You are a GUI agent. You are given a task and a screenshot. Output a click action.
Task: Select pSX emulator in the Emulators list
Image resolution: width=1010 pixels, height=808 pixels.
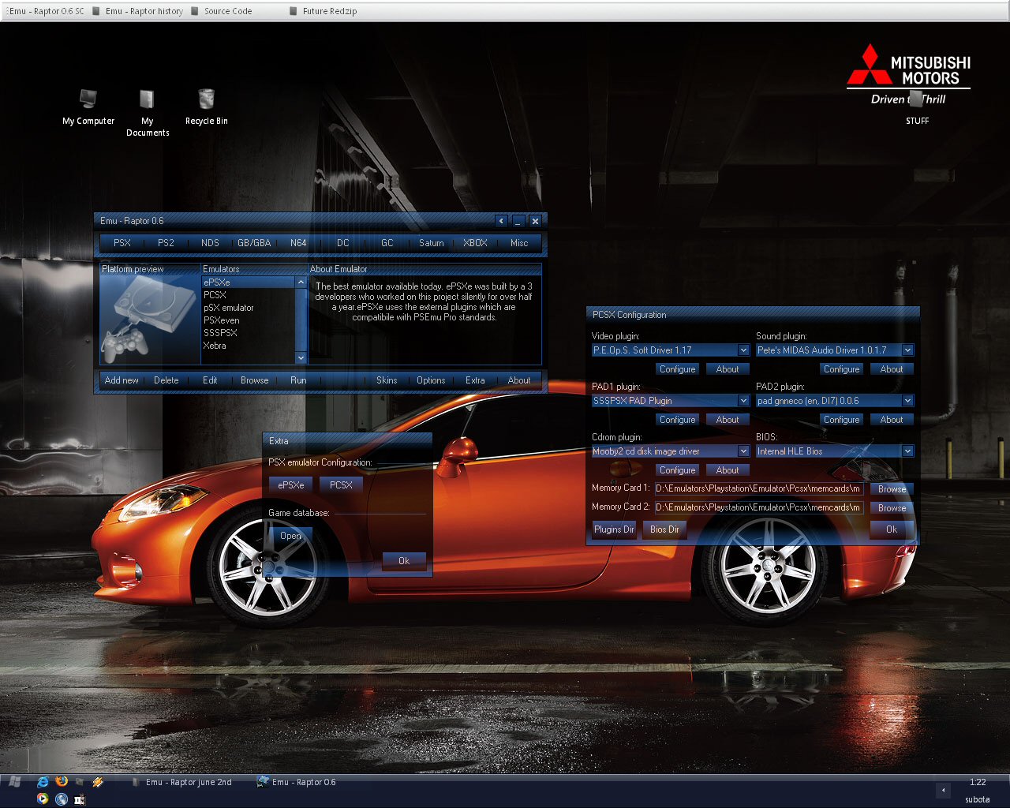click(x=249, y=308)
